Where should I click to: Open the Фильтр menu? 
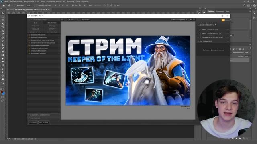pos(59,2)
